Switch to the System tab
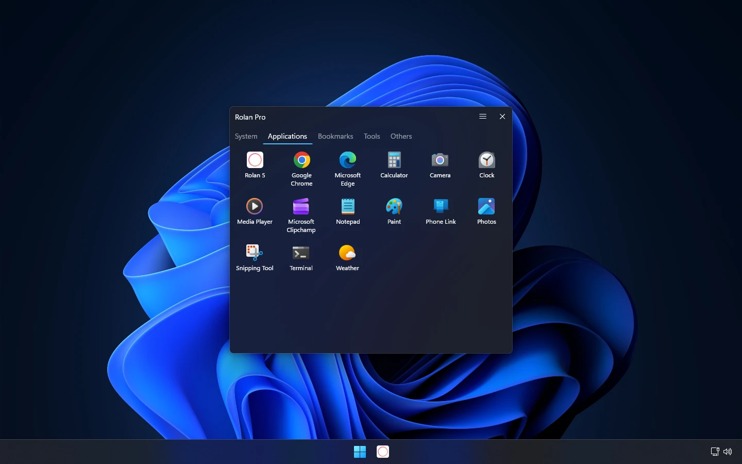This screenshot has height=464, width=742. (x=246, y=137)
